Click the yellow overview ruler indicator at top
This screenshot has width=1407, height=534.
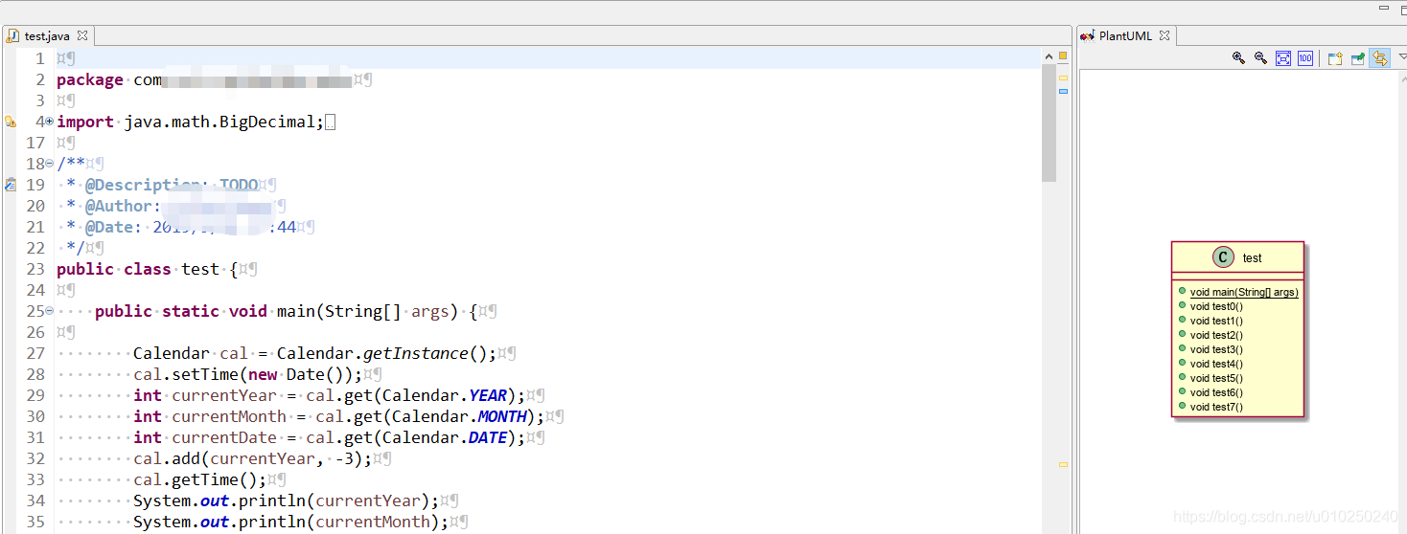tap(1063, 56)
